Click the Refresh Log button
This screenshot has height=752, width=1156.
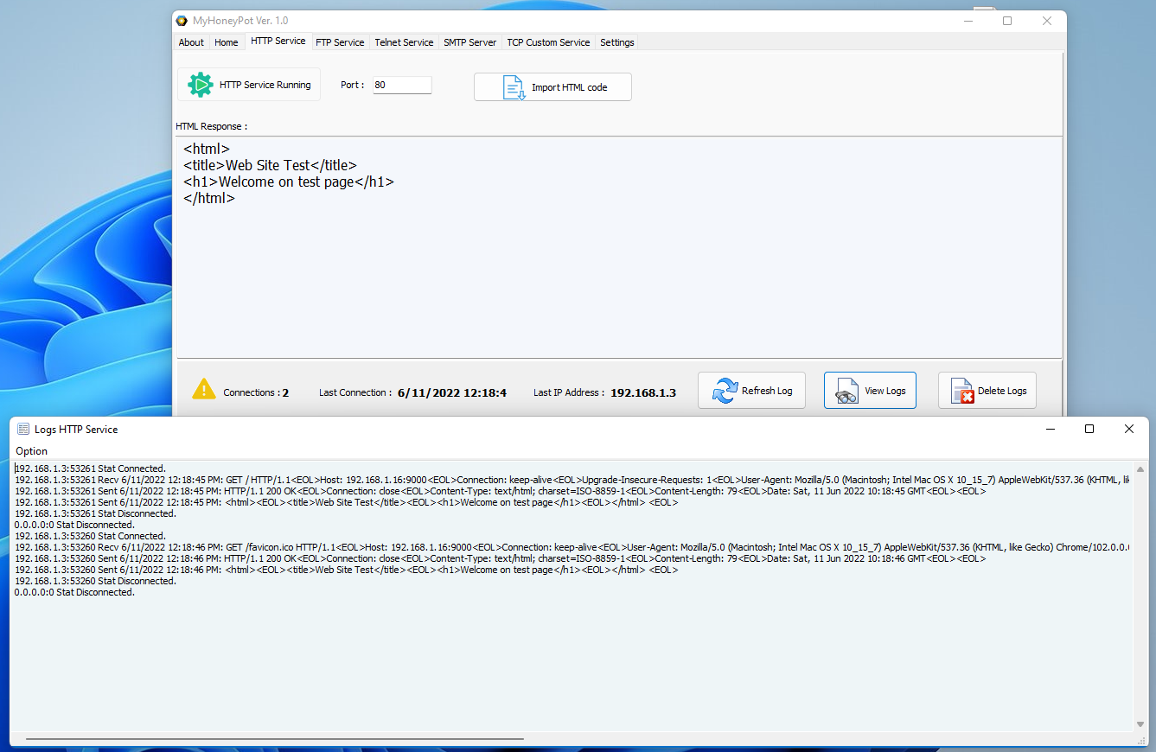751,391
